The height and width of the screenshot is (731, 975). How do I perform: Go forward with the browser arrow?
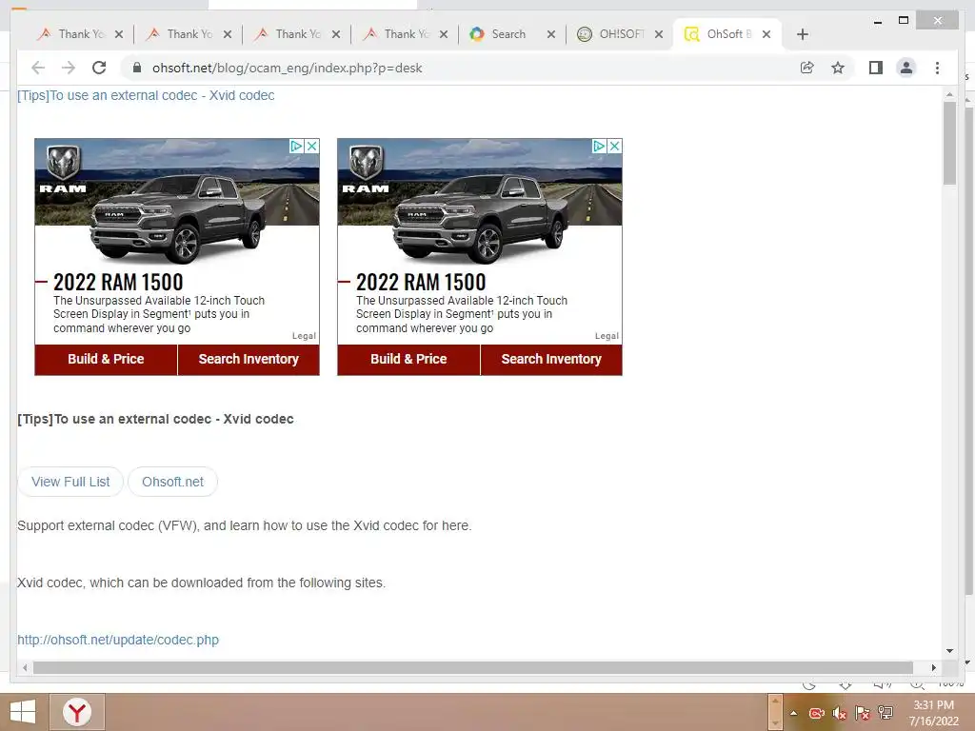[x=69, y=68]
